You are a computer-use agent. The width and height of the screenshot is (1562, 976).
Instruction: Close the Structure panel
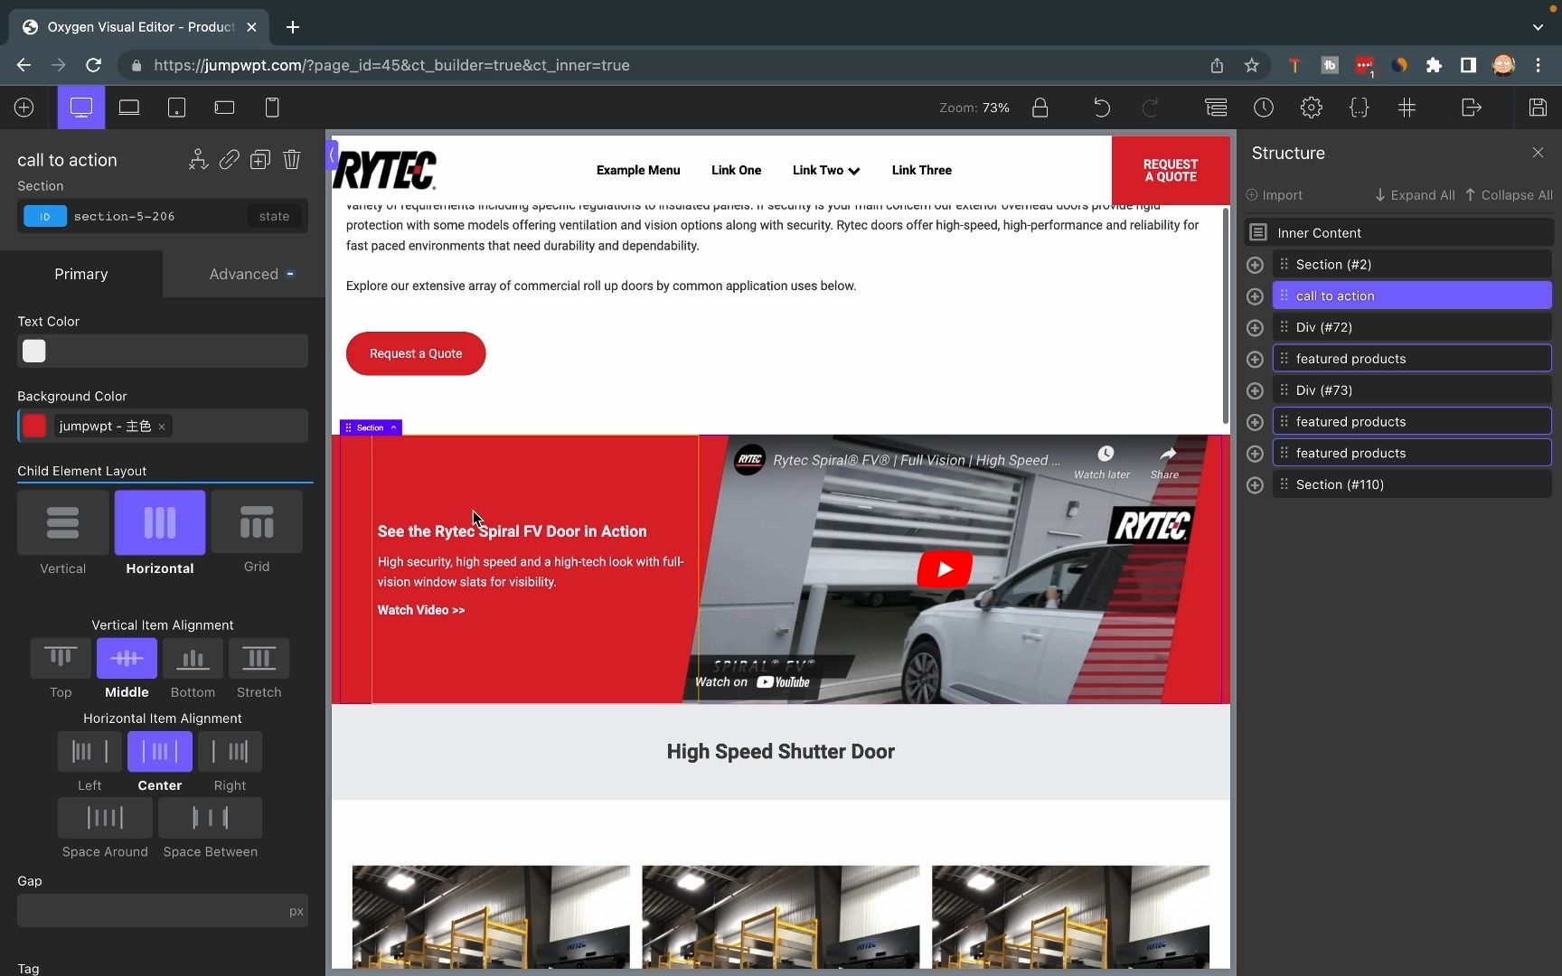(x=1538, y=153)
